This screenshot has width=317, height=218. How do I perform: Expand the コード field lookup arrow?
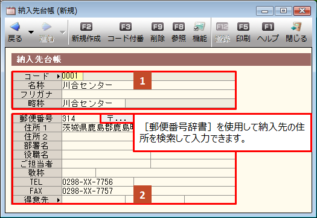[x=59, y=76]
